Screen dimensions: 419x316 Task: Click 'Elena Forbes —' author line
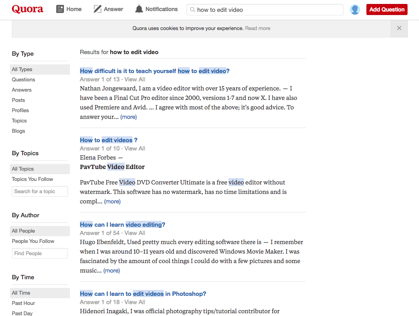pyautogui.click(x=101, y=158)
